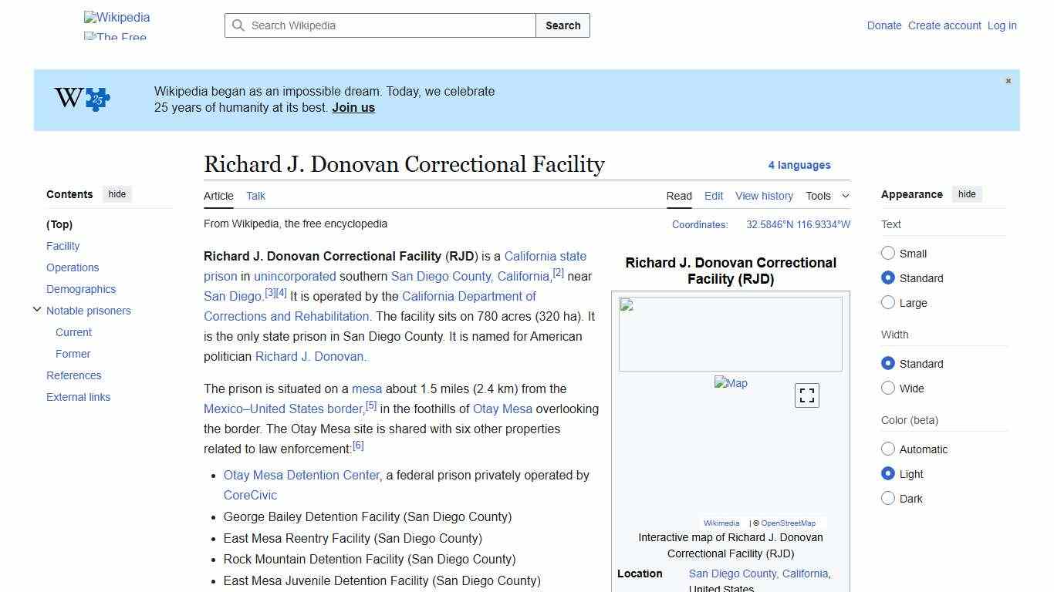
Task: Follow the Join us link
Action: tap(353, 107)
